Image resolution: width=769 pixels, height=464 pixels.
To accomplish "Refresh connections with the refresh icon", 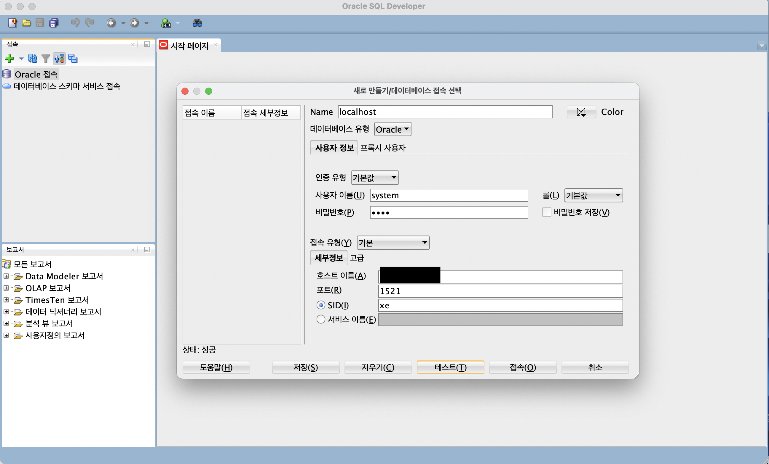I will [32, 58].
